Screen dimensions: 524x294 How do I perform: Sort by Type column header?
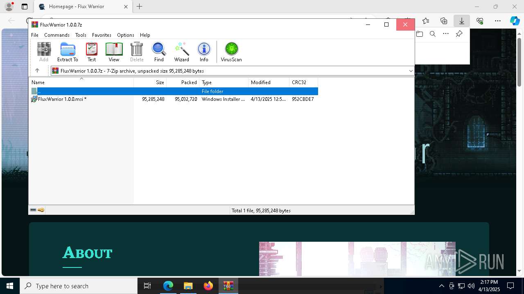tap(224, 82)
